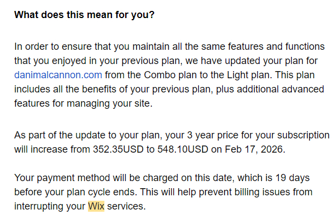Viewport: 335px width, 221px height.
Task: Open the danimalcannon.com link
Action: 58,74
